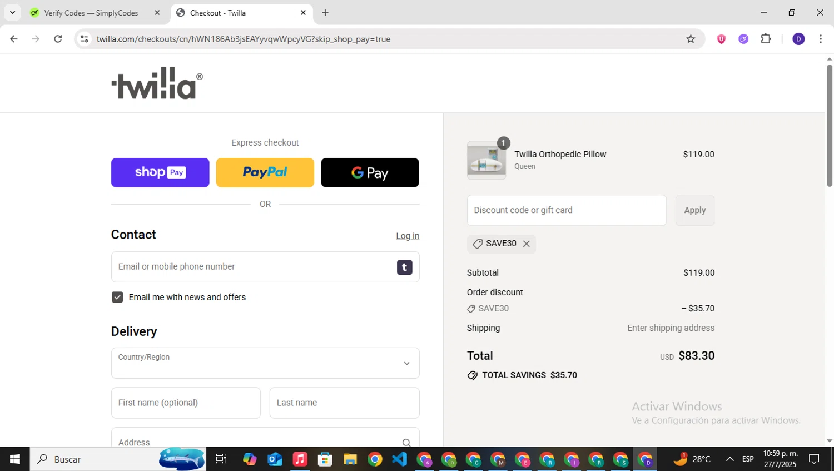Open the music app in the taskbar
834x471 pixels.
(300, 459)
